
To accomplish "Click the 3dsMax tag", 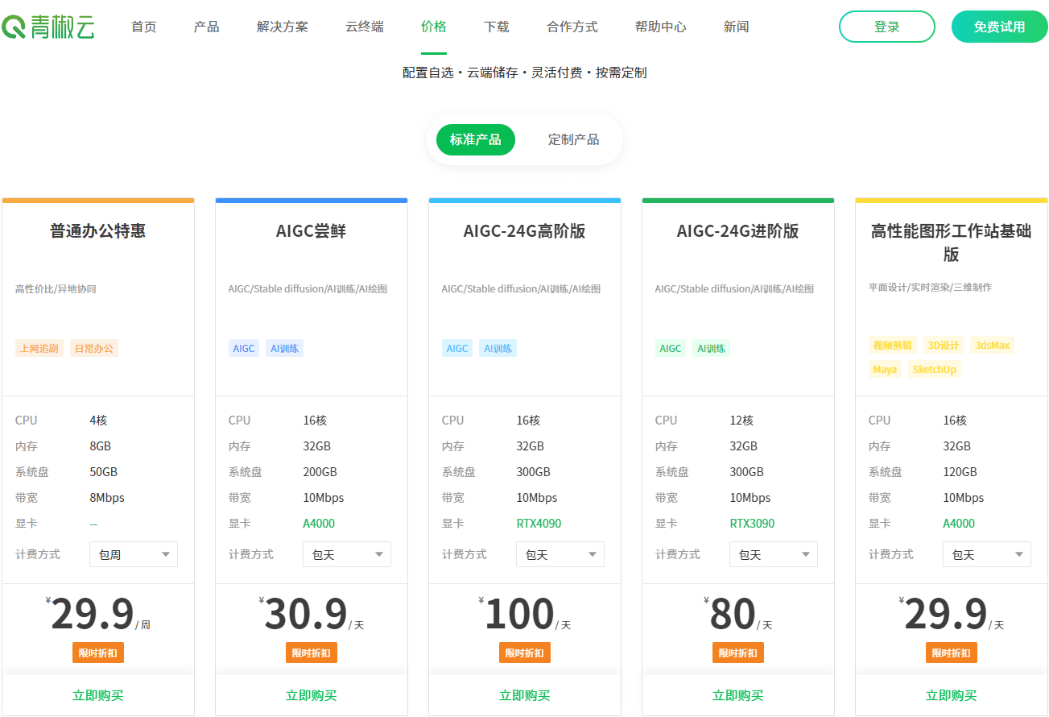I will (993, 345).
